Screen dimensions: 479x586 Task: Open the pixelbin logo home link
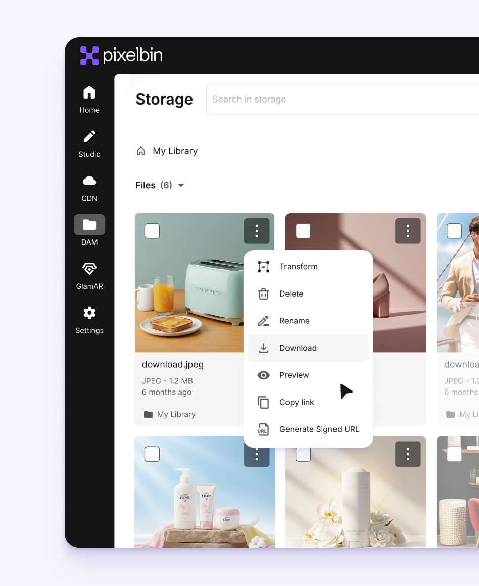(x=121, y=55)
